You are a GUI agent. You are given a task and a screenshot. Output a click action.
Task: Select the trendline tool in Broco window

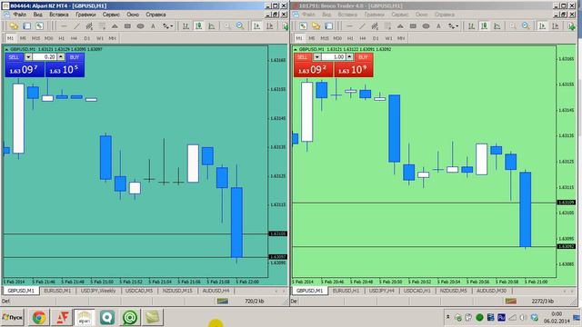pyautogui.click(x=362, y=26)
